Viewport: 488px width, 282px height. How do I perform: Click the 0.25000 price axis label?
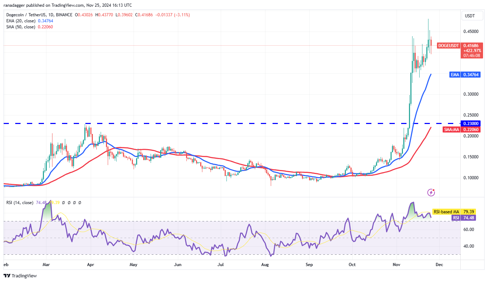pos(471,115)
